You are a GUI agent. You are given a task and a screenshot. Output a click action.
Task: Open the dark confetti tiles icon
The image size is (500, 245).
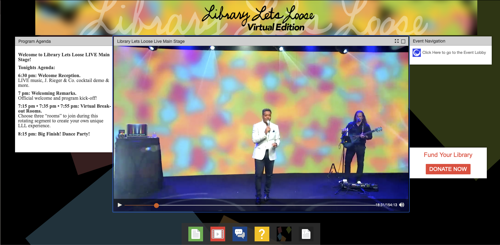pos(284,234)
